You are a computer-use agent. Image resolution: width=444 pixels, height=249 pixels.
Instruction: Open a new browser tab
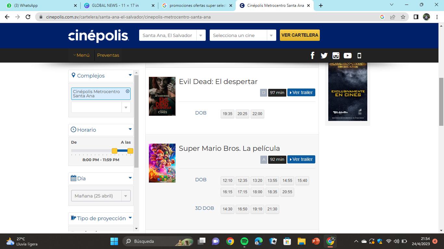[321, 6]
